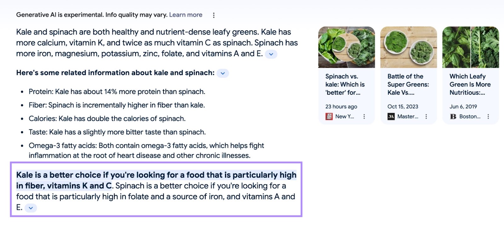Expand the related information section heading
The width and height of the screenshot is (504, 226).
[x=223, y=73]
